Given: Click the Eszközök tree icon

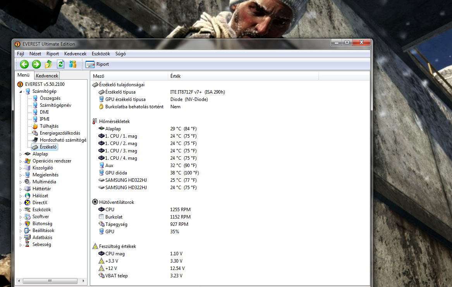Looking at the screenshot, I should click(27, 210).
